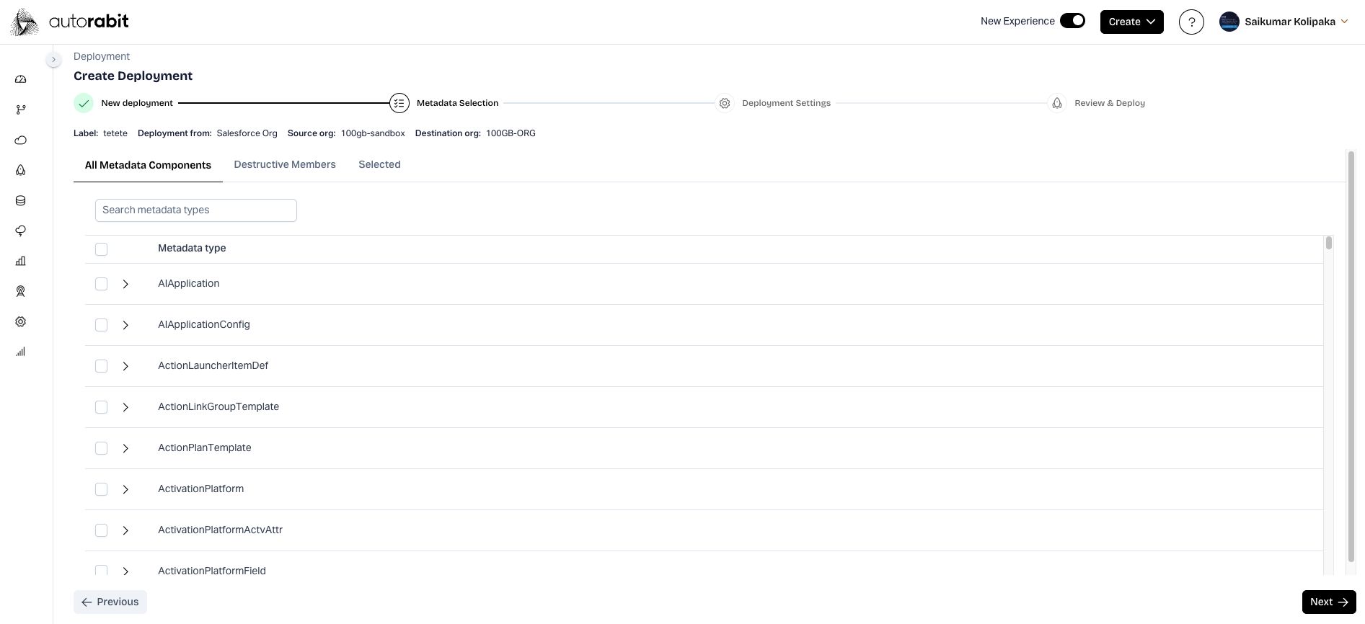Screen dimensions: 1365x624
Task: Open the Create dropdown button
Action: (1131, 22)
